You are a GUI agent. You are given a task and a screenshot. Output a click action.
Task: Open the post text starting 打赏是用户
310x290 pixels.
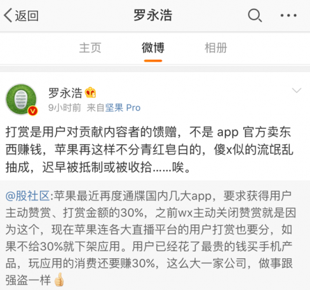pos(149,149)
